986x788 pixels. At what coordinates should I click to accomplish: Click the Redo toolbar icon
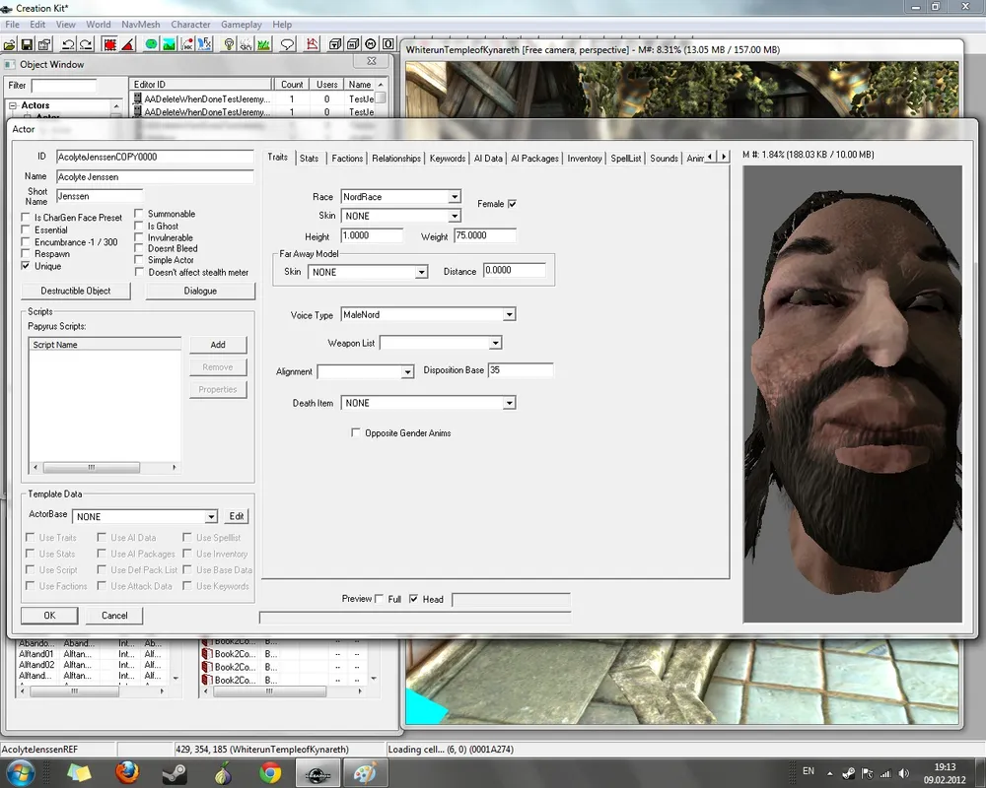(86, 44)
